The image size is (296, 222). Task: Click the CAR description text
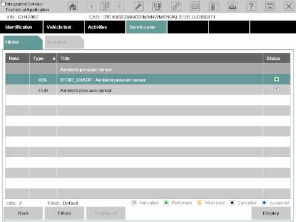[x=159, y=17]
